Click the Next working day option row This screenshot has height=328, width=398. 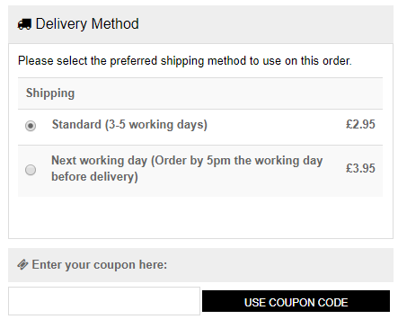[x=200, y=171]
